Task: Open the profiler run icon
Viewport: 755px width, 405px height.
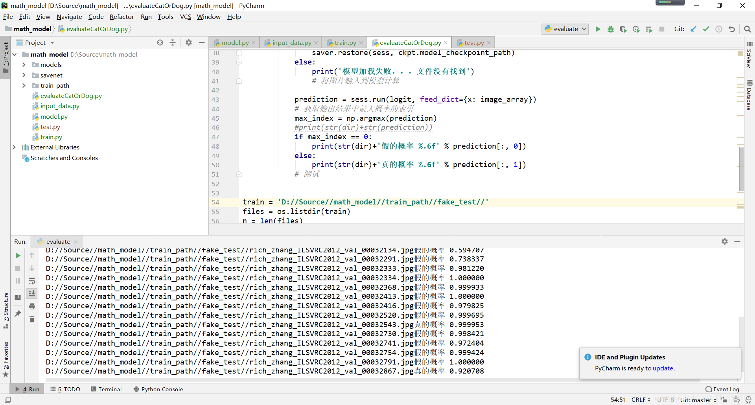Action: click(x=636, y=29)
